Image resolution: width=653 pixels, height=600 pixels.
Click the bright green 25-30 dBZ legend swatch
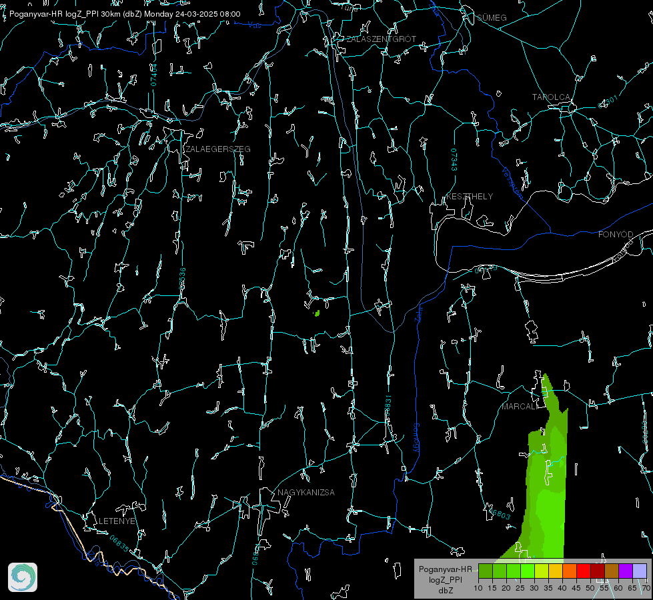pyautogui.click(x=528, y=571)
